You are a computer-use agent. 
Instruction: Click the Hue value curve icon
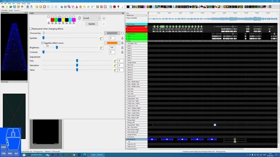pyautogui.click(x=115, y=61)
